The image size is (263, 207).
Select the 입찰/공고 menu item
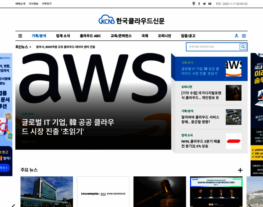point(188,36)
